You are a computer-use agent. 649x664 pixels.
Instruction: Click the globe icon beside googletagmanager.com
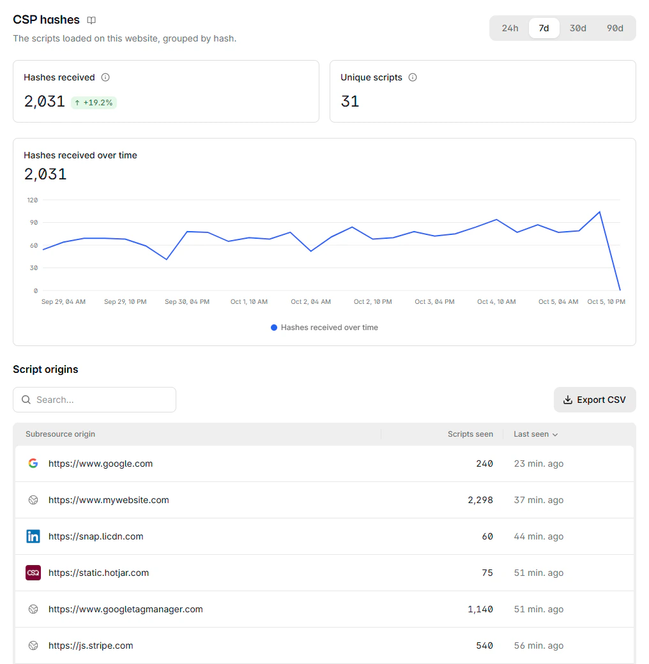point(33,609)
